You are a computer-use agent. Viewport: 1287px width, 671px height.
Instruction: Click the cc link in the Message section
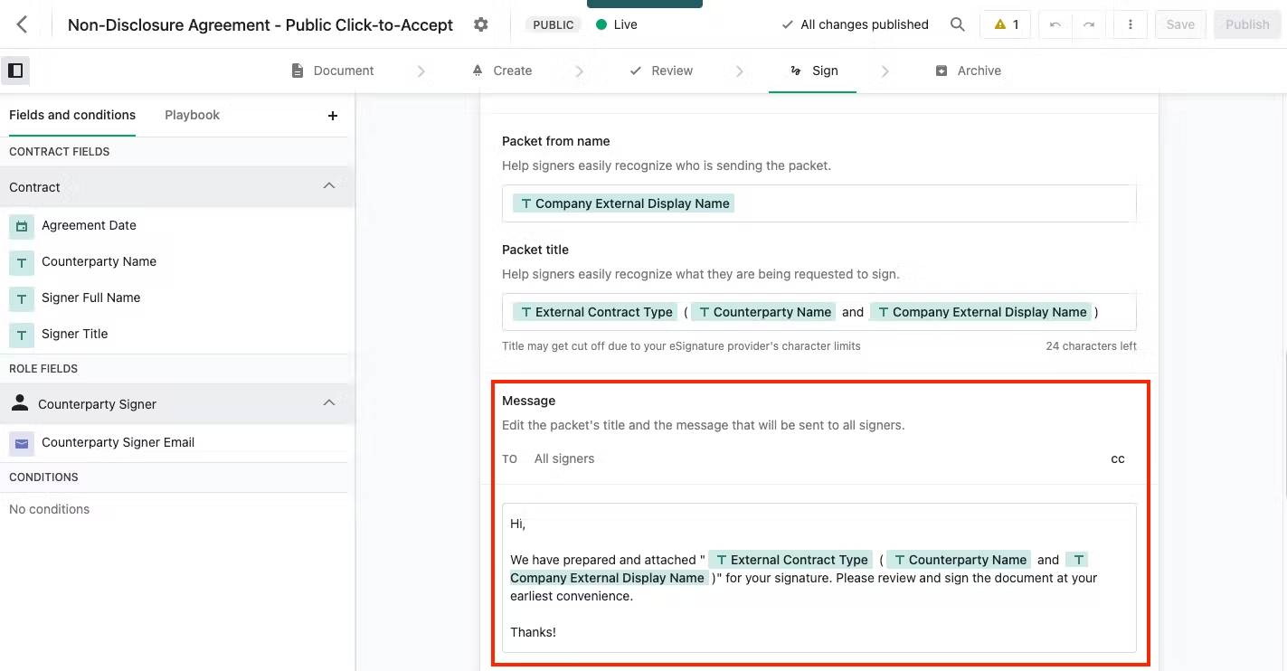point(1118,458)
